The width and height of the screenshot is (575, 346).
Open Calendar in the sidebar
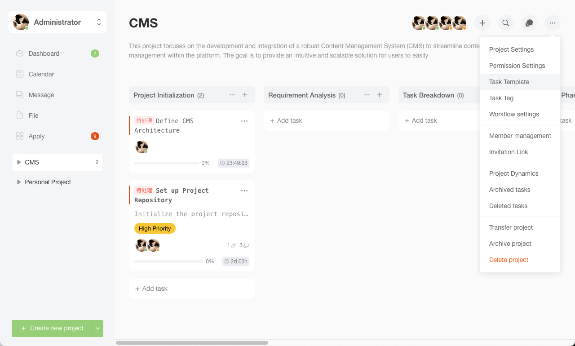coord(41,74)
